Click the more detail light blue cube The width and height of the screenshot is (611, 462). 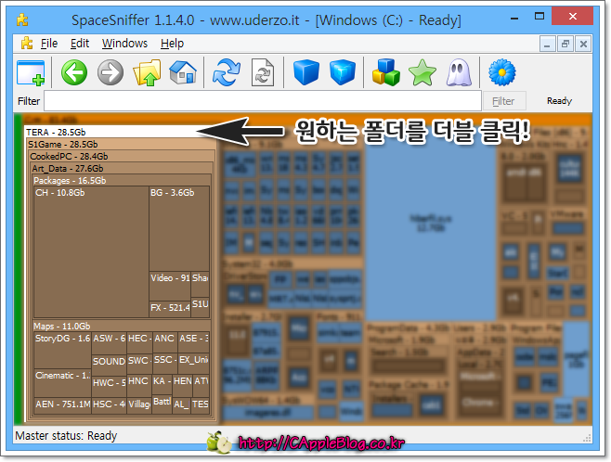click(343, 72)
